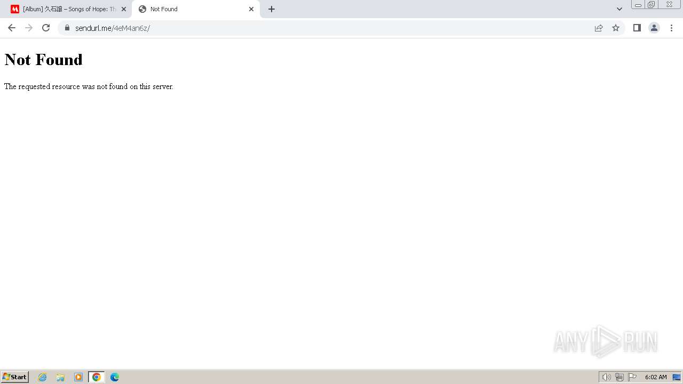Open Windows Media Player from the taskbar

point(78,377)
